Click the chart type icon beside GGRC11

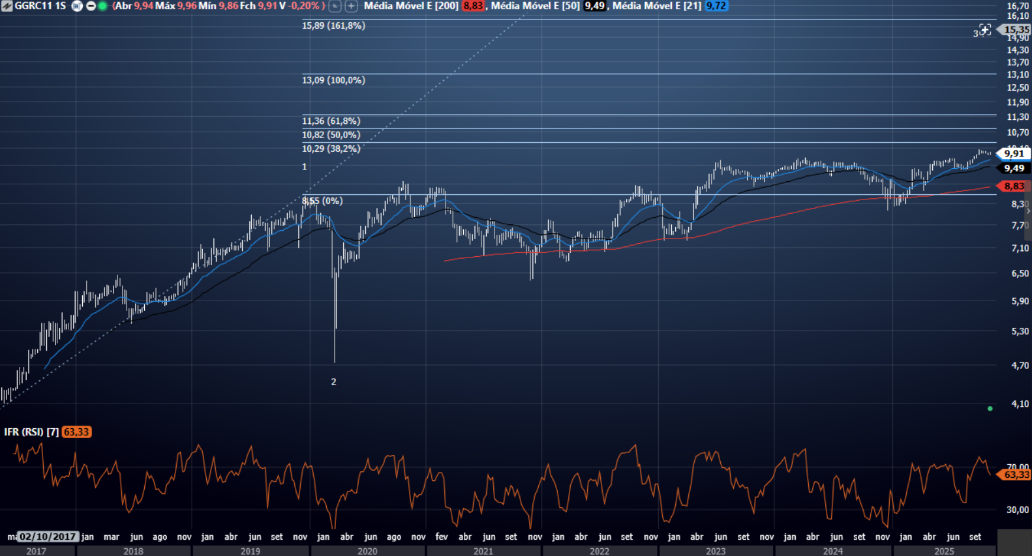pos(7,6)
